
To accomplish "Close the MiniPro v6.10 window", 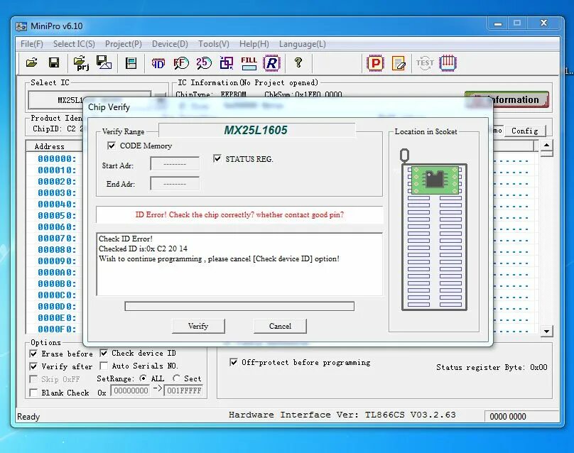I will 544,23.
